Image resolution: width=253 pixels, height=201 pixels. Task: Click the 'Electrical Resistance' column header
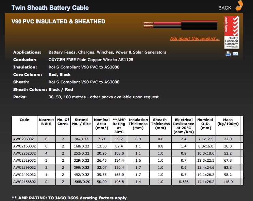pyautogui.click(x=184, y=126)
